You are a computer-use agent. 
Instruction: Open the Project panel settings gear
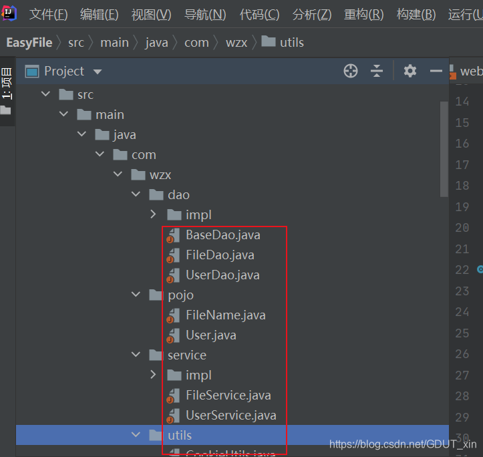pyautogui.click(x=410, y=71)
